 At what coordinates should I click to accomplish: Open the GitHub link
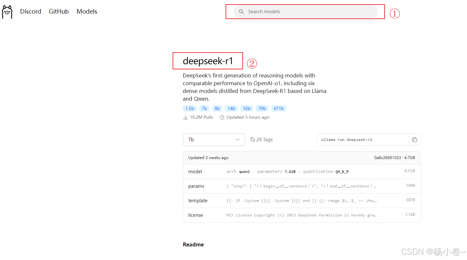click(x=59, y=11)
